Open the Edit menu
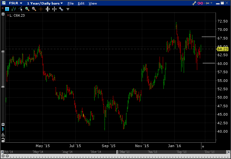Viewport: 231px width, 159px height. click(x=81, y=3)
